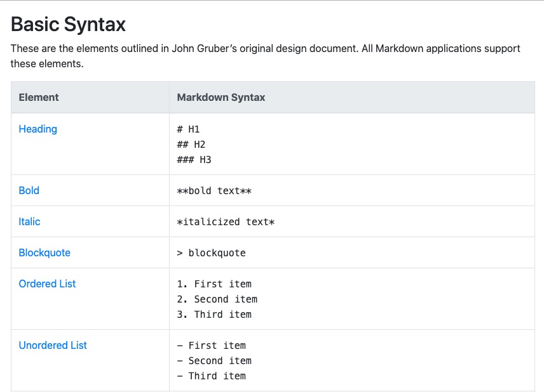Click the '*italicized text*' code sample
Screen dimensions: 544x392
(x=226, y=222)
